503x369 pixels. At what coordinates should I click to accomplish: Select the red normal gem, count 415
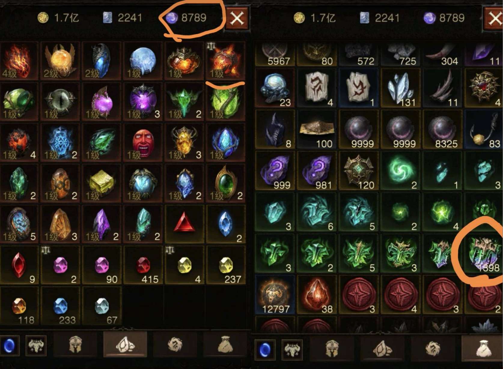tap(143, 265)
